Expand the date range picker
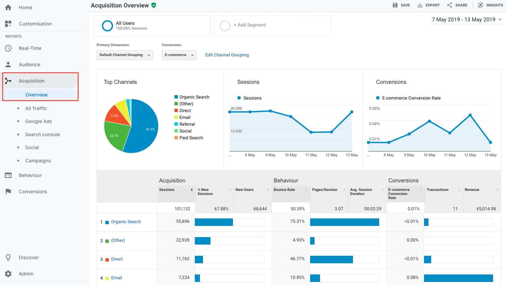Screen dimensions: 507x285 (x=467, y=20)
